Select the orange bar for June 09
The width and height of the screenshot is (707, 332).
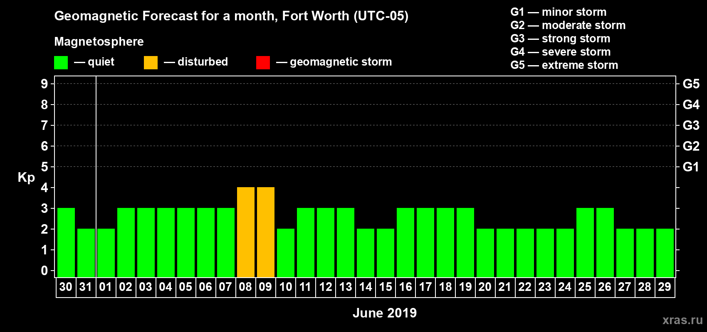265,232
